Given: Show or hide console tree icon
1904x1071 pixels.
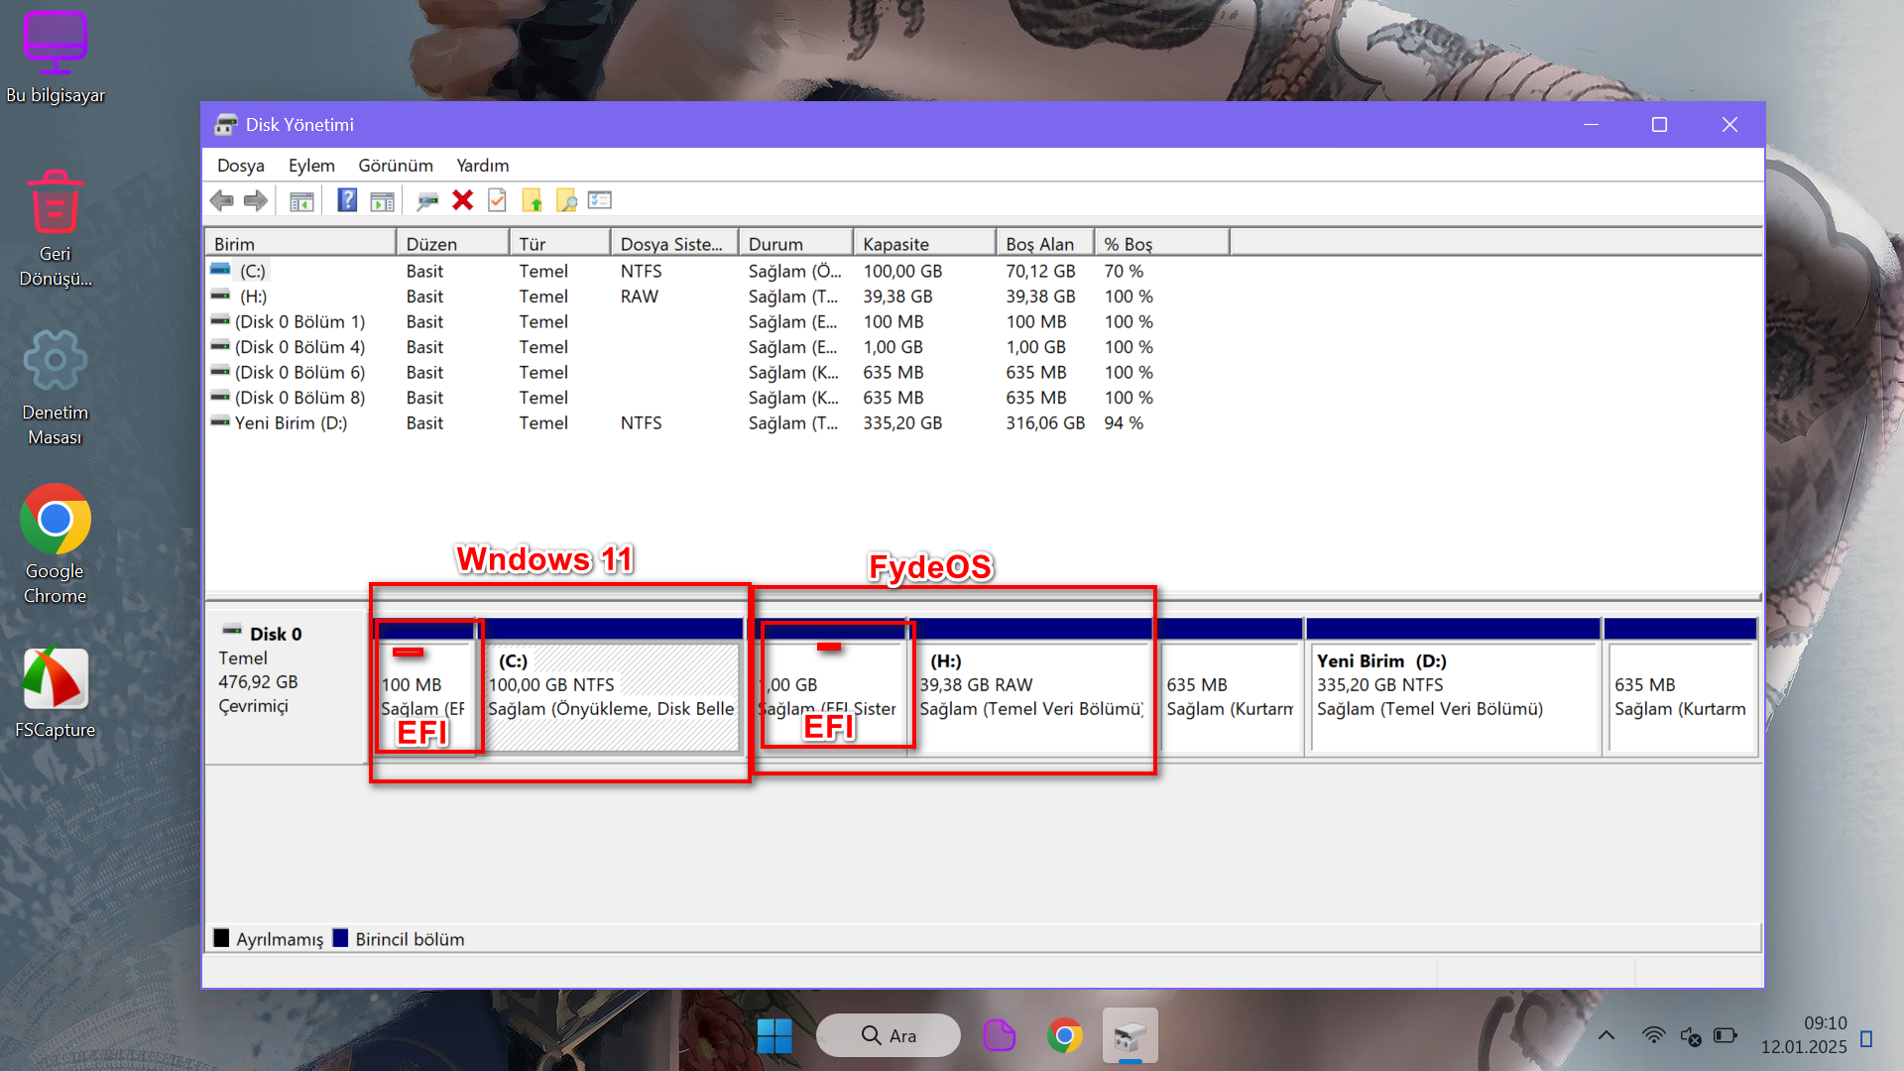Looking at the screenshot, I should pyautogui.click(x=301, y=201).
